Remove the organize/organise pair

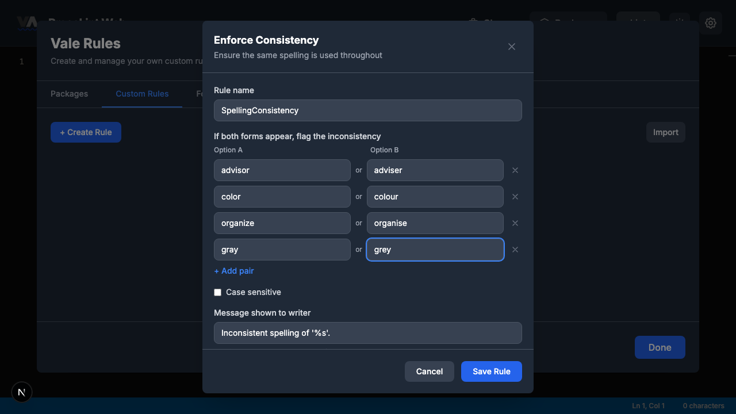[x=515, y=223]
